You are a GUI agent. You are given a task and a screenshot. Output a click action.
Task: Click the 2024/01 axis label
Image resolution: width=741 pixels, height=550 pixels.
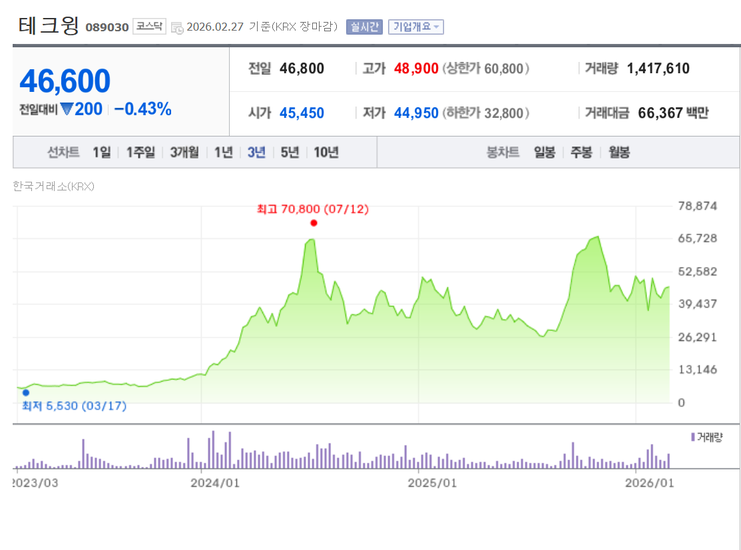(215, 483)
